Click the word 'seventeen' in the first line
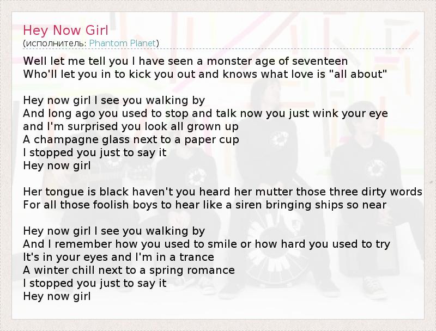The height and width of the screenshot is (331, 436). click(x=320, y=61)
